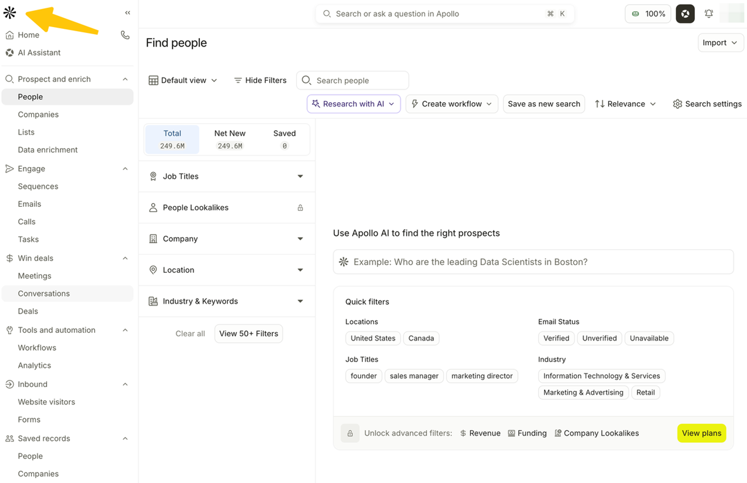Select the Total results tab

[x=172, y=139]
